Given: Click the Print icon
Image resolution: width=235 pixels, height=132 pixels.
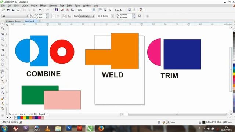Looking at the screenshot, I should 18,10.
